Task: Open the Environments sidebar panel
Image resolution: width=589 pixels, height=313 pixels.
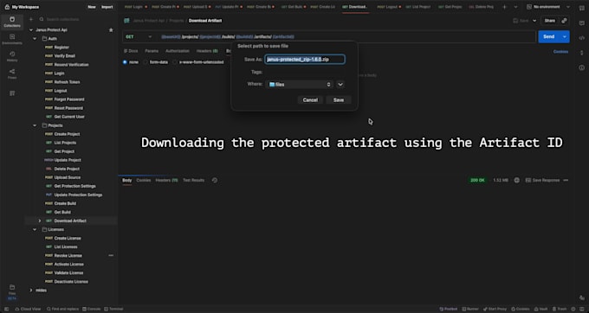Action: (x=12, y=39)
